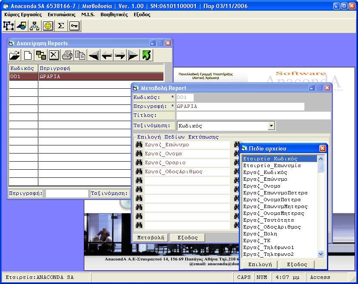Click the shapes icon in main toolbar
Viewport: 358px width, 284px height.
click(x=22, y=26)
